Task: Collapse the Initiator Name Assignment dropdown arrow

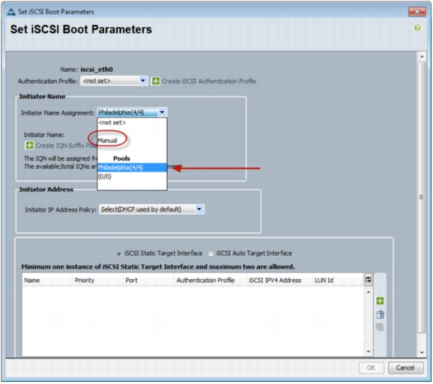Action: [162, 112]
